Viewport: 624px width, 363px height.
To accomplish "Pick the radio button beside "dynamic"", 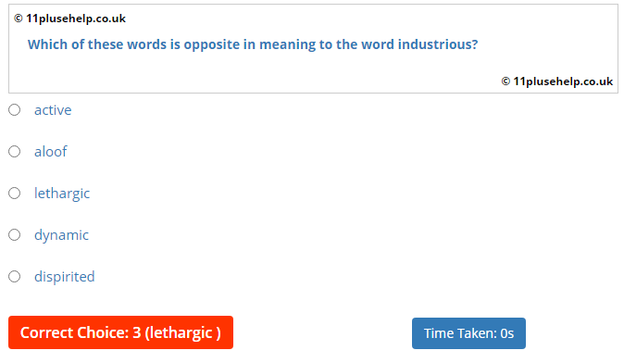I will (x=14, y=235).
